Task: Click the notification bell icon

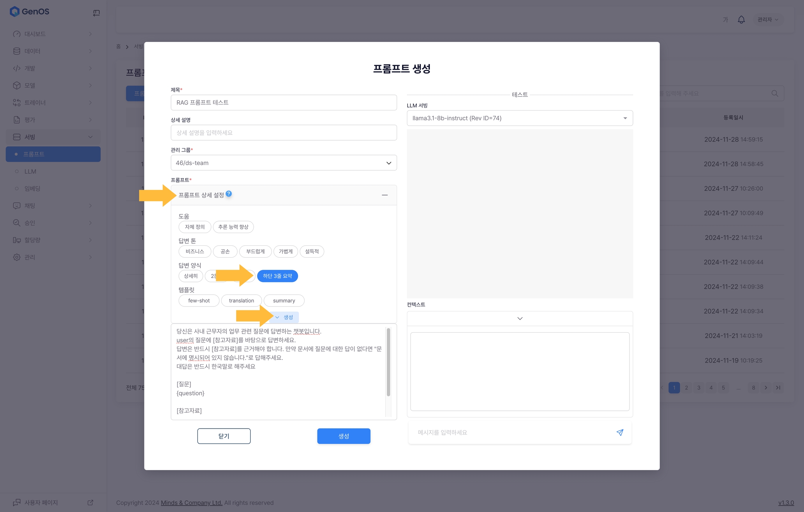Action: (741, 20)
